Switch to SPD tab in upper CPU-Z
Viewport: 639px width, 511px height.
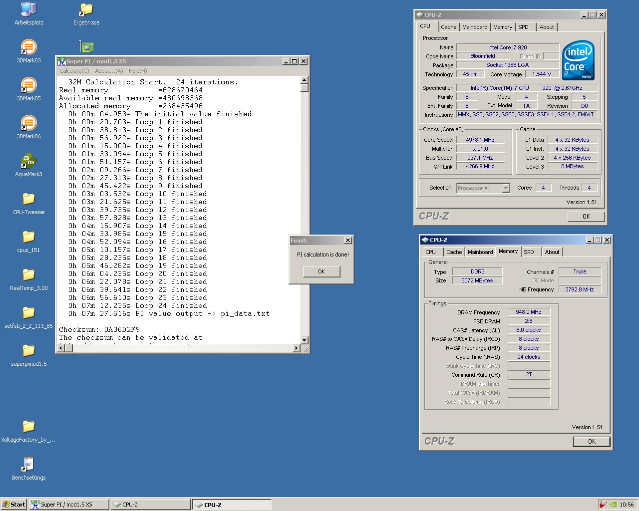click(523, 27)
